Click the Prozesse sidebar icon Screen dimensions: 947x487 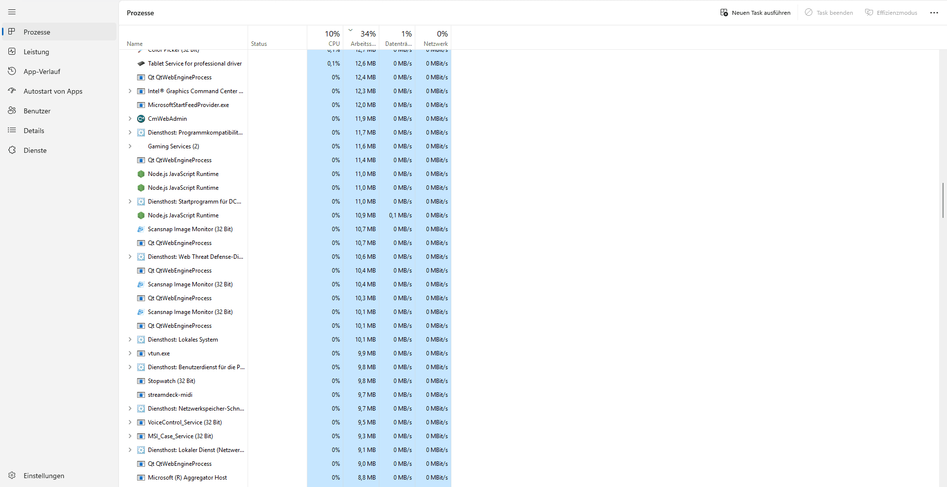(12, 32)
